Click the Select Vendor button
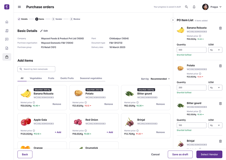This screenshot has height=160, width=226. point(209,154)
